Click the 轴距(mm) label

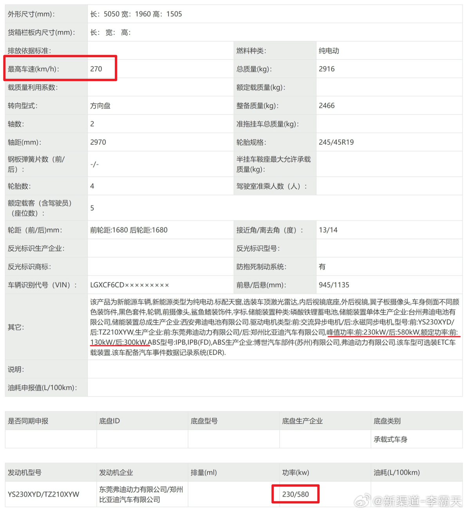[25, 142]
